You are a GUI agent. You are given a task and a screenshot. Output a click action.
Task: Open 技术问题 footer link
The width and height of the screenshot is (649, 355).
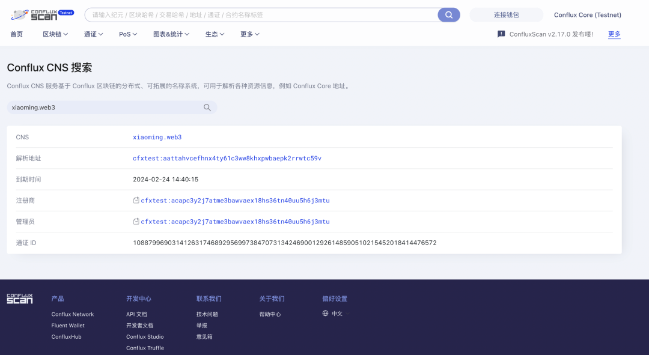207,314
